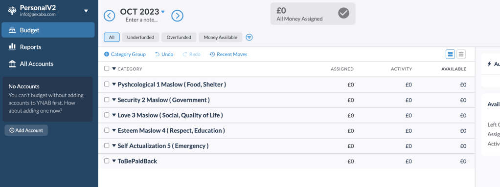Go to the previous month arrow
This screenshot has height=187, width=500.
tap(110, 16)
